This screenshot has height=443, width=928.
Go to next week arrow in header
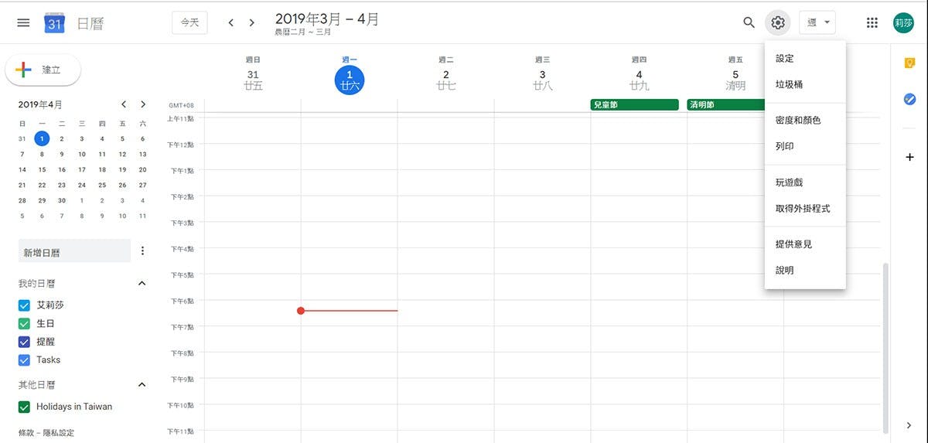(x=251, y=23)
